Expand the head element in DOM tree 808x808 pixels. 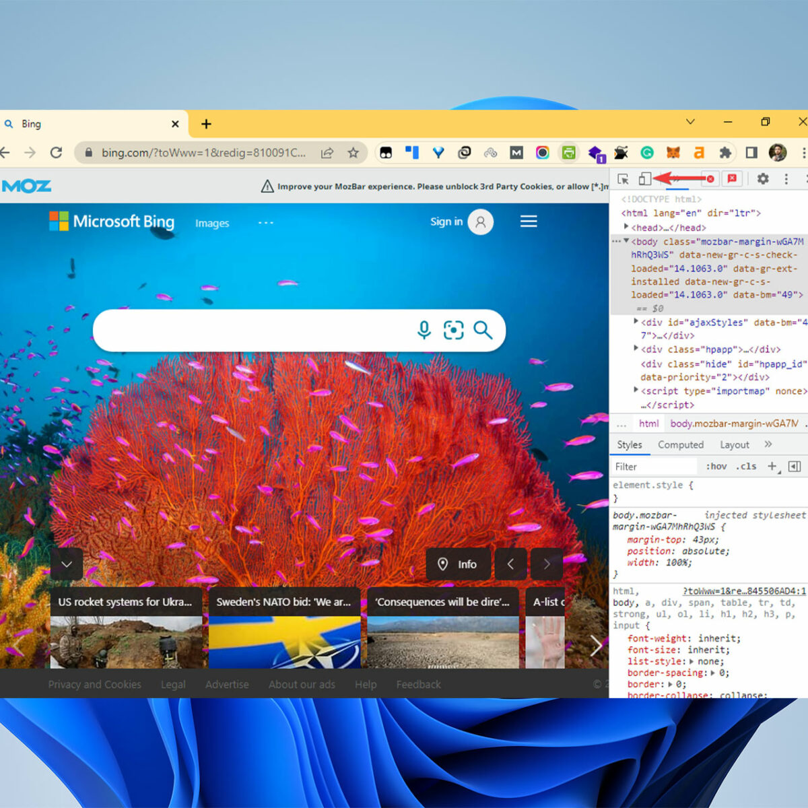[626, 227]
